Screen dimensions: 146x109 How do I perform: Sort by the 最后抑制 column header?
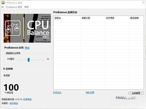[x=134, y=18]
